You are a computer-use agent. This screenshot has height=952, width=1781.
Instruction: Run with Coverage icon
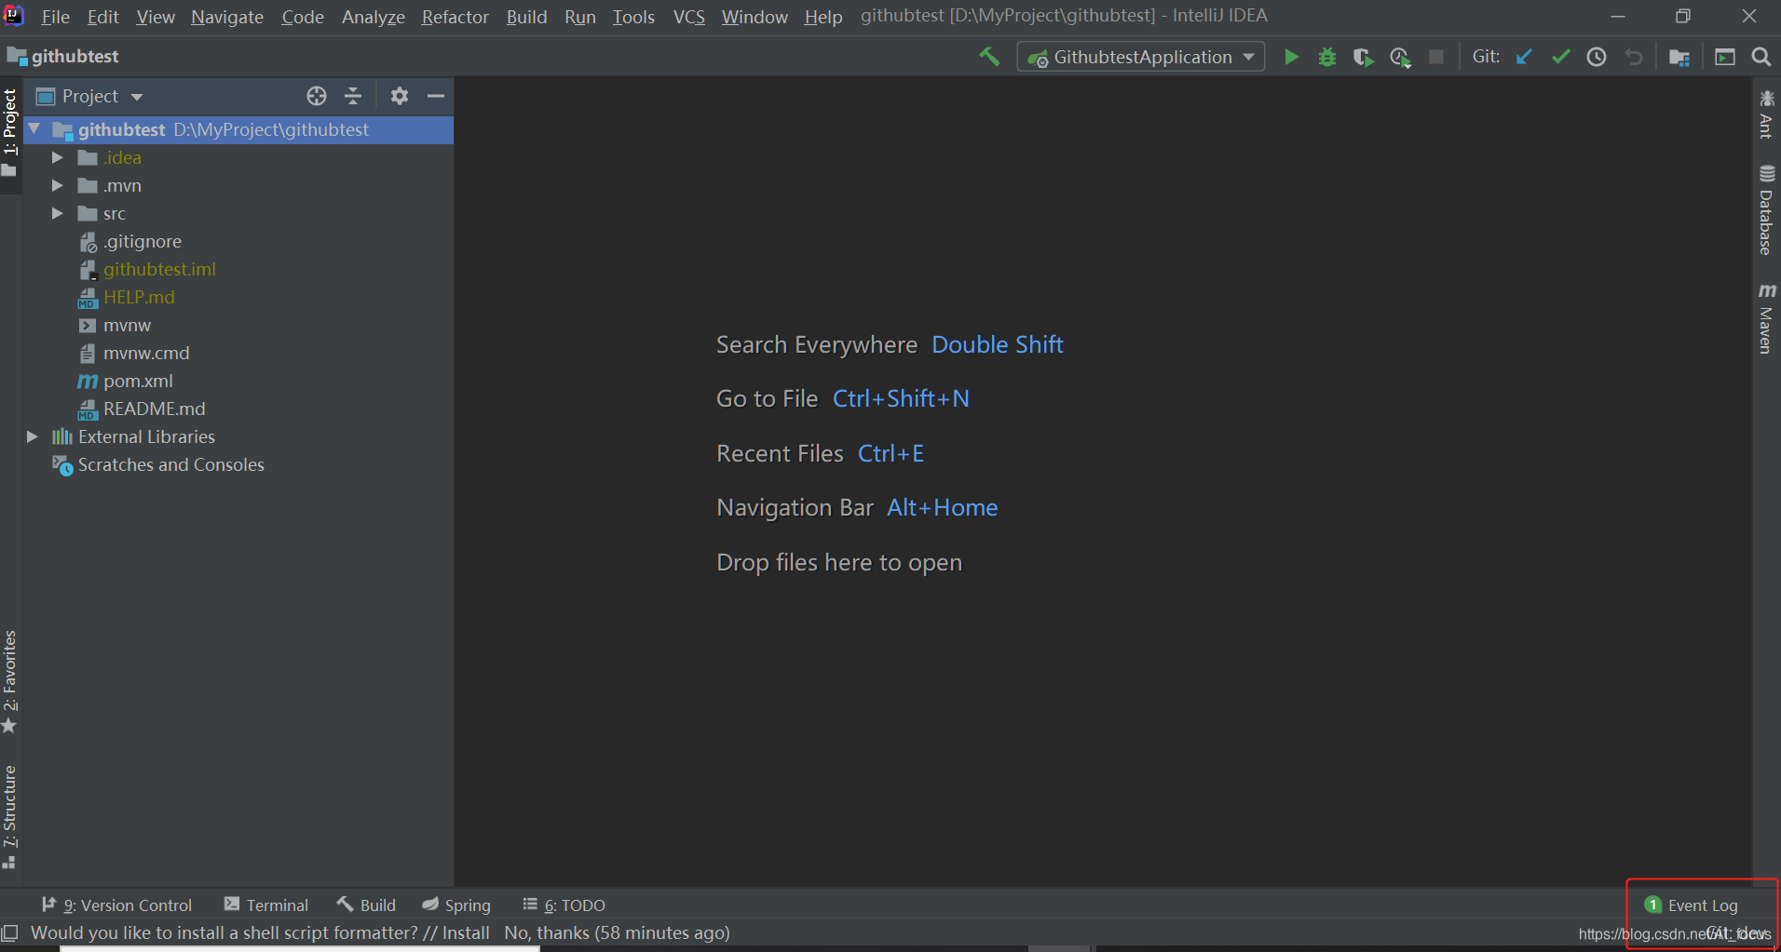point(1364,57)
